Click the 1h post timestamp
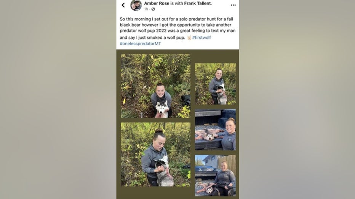Image resolution: width=355 pixels, height=199 pixels. pos(146,9)
